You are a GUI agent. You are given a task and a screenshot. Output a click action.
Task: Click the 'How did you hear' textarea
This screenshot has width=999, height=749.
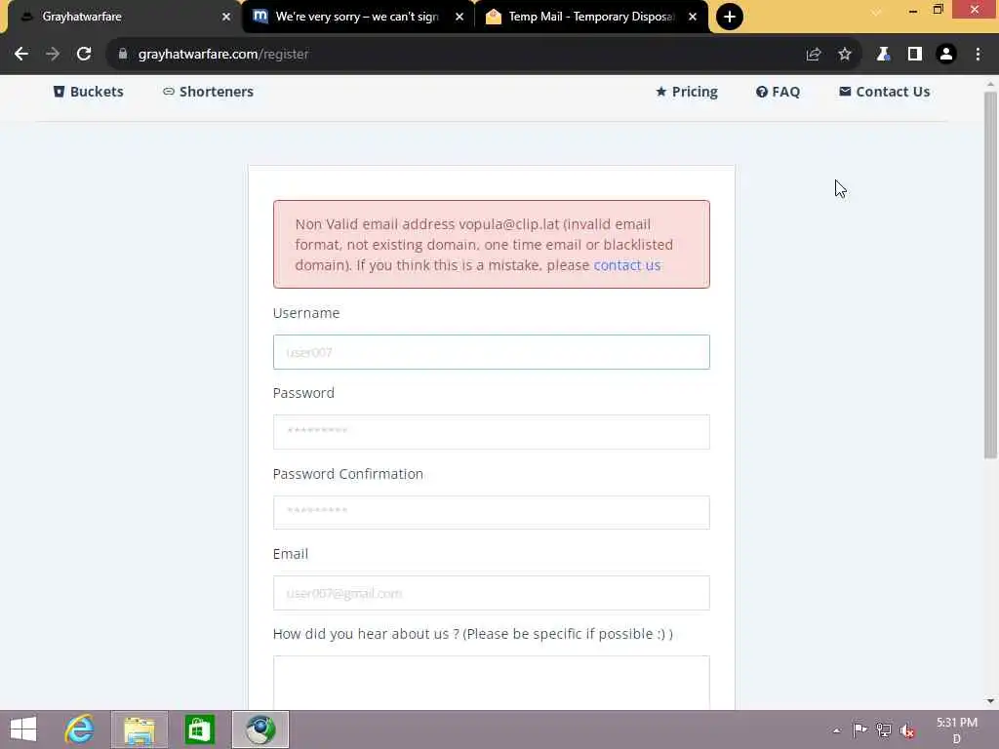492,682
